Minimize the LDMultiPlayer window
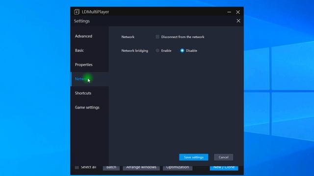 tap(229, 12)
